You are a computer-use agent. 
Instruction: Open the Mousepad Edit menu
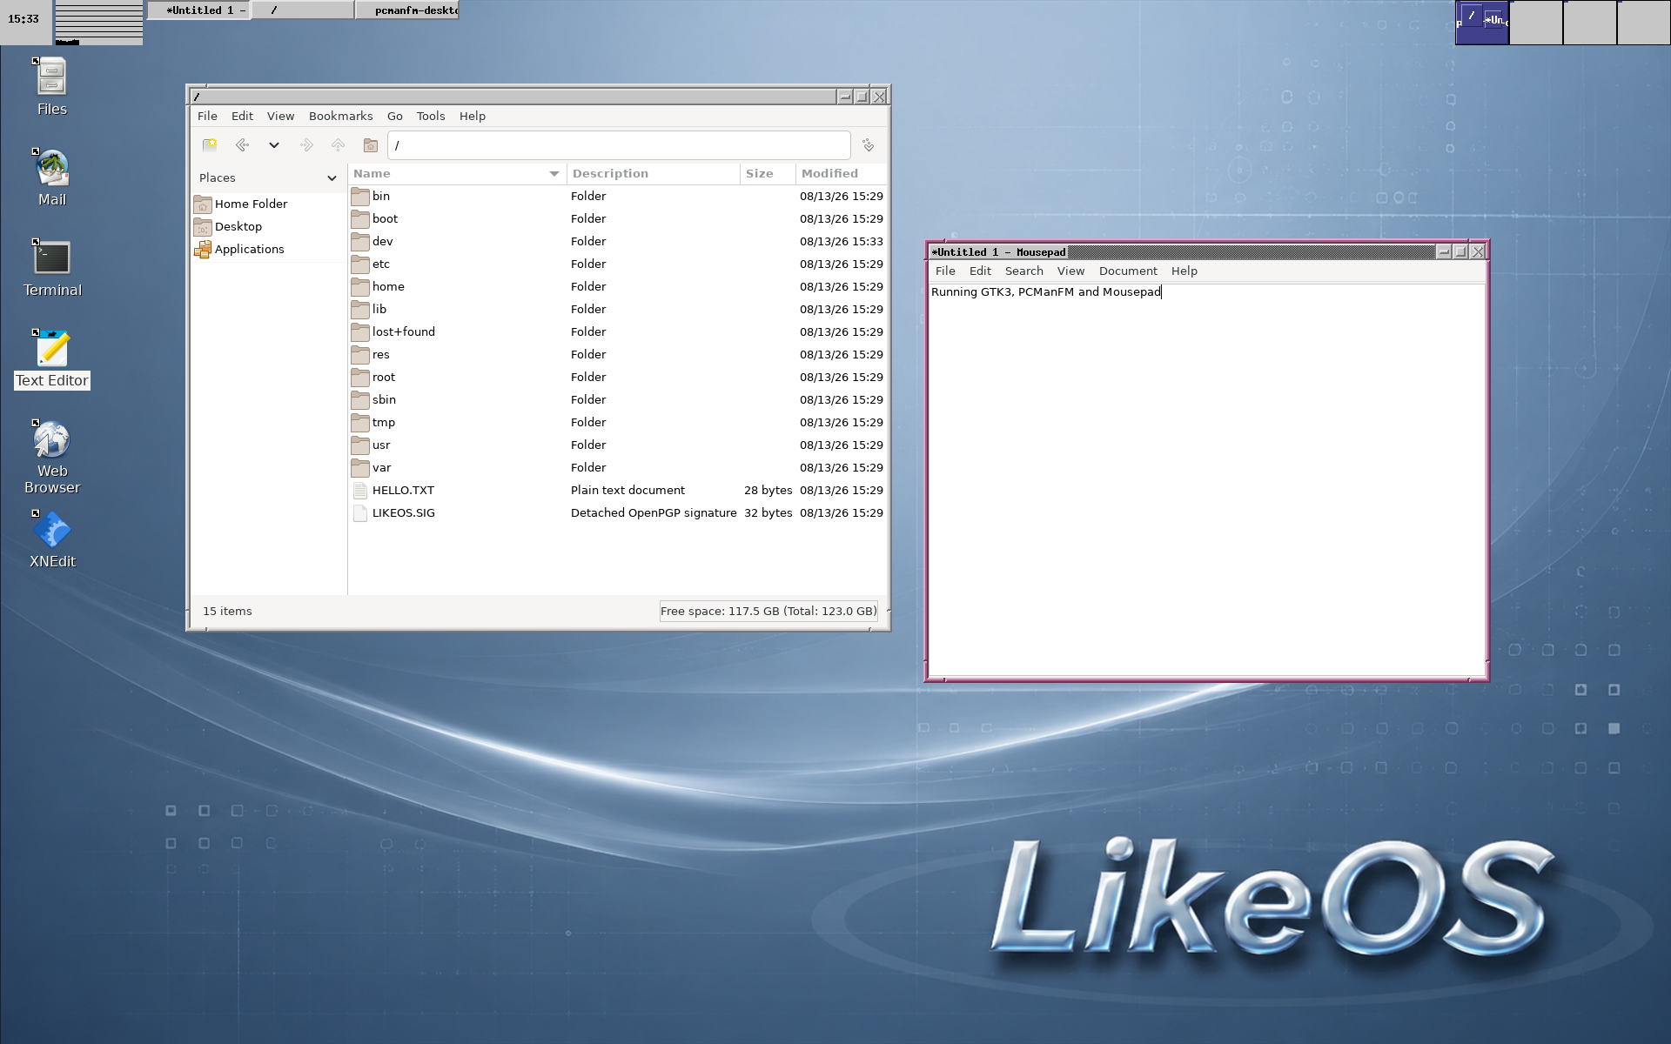point(980,271)
